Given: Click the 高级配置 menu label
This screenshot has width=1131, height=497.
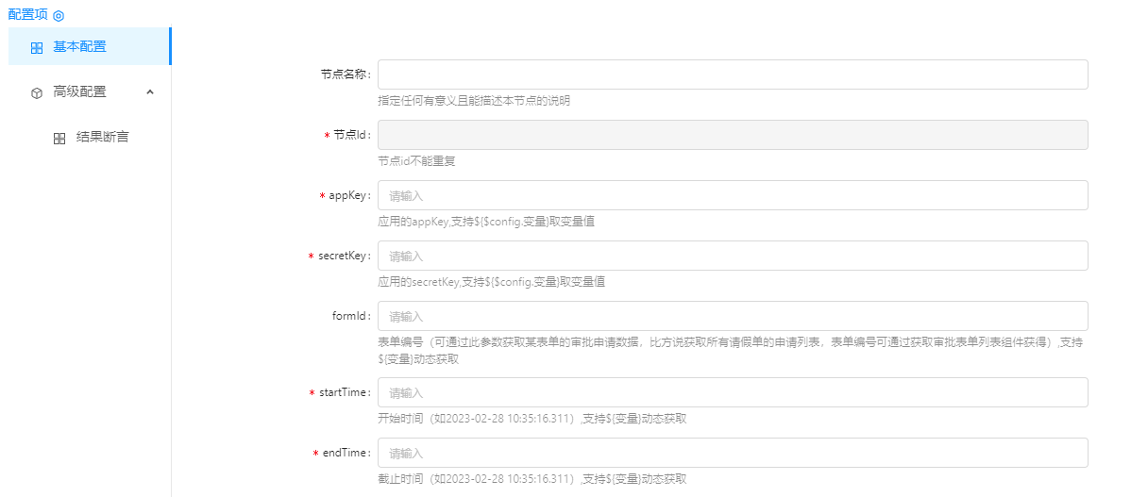Looking at the screenshot, I should (79, 91).
